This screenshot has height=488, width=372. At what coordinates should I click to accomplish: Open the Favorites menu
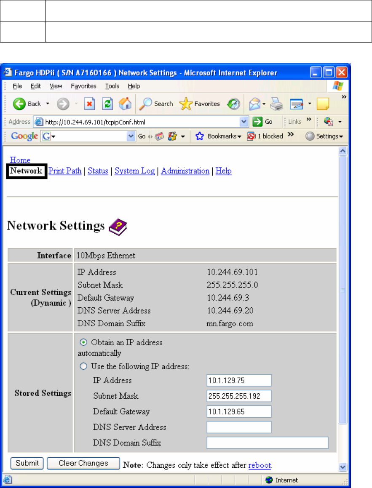[83, 86]
